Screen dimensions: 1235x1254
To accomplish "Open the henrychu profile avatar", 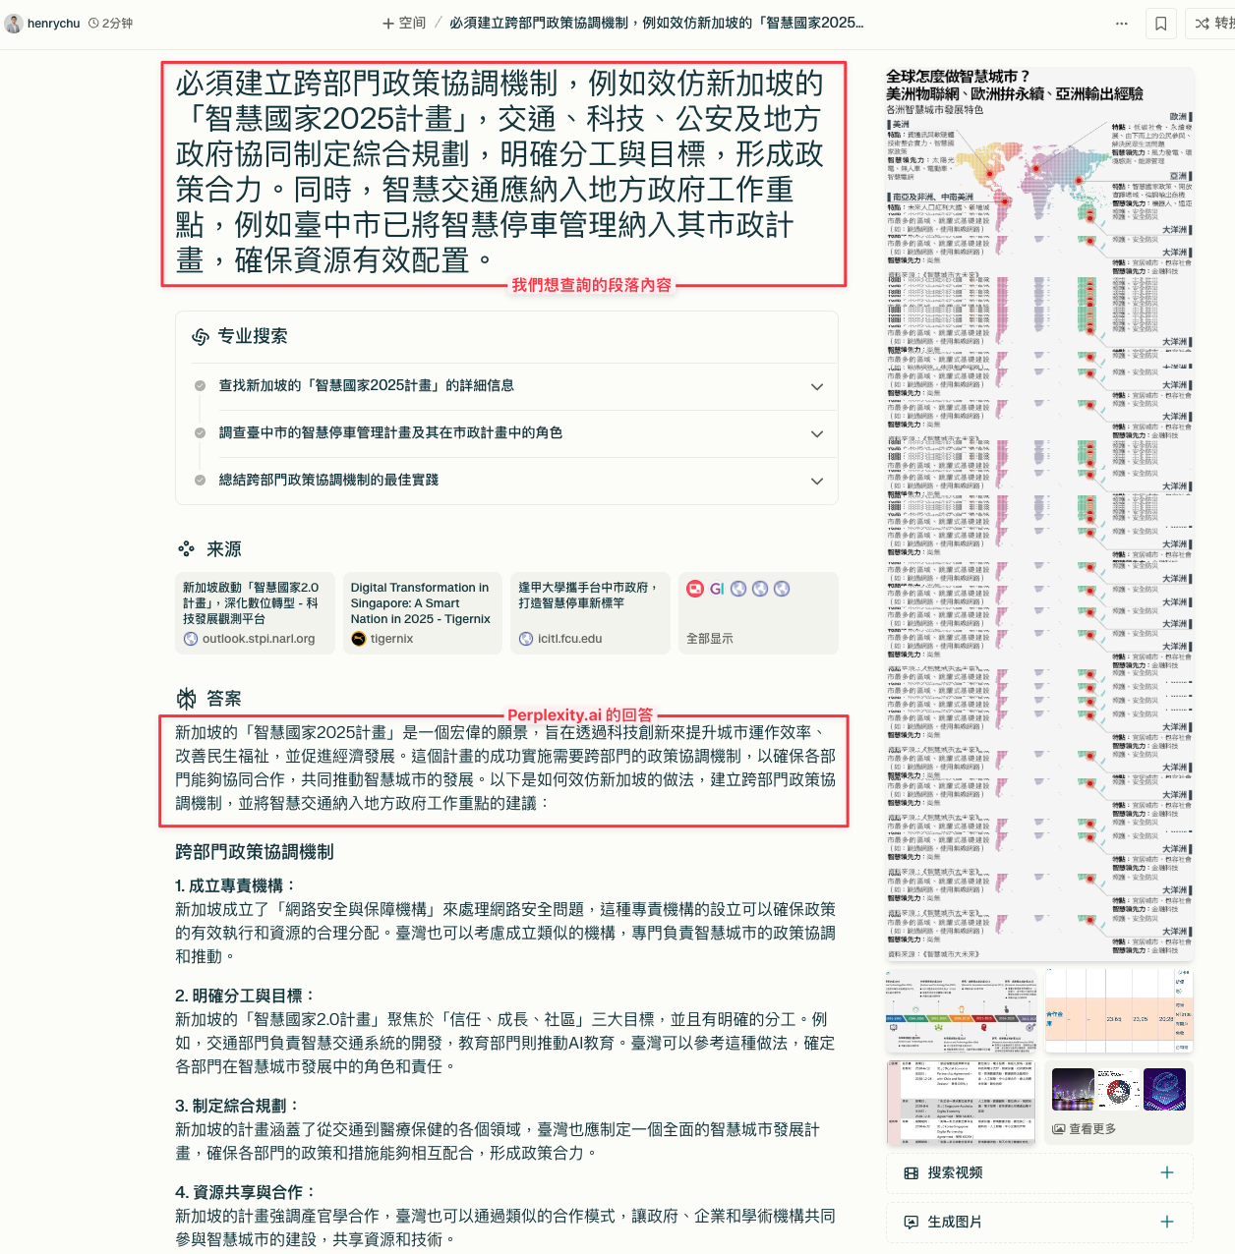I will click(x=14, y=24).
